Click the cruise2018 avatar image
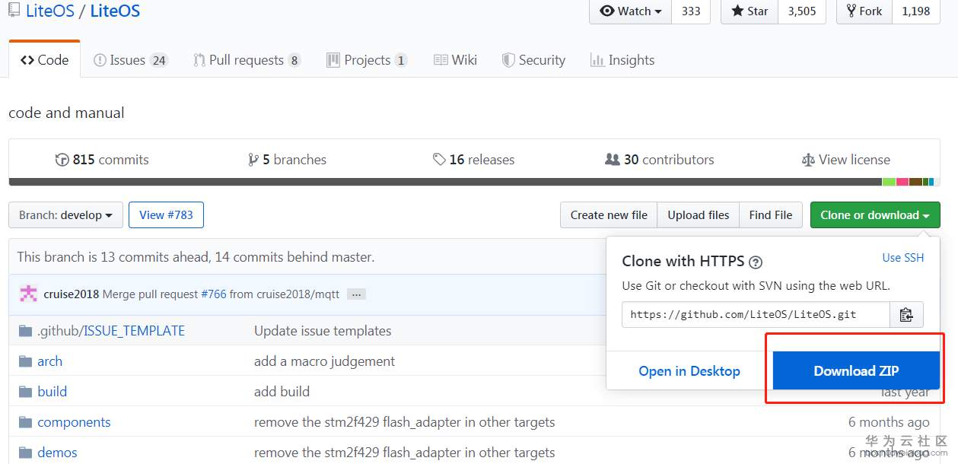Viewport: 958px width, 464px height. (29, 294)
